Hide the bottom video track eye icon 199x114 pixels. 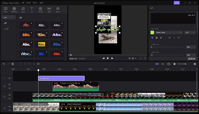tap(10, 107)
